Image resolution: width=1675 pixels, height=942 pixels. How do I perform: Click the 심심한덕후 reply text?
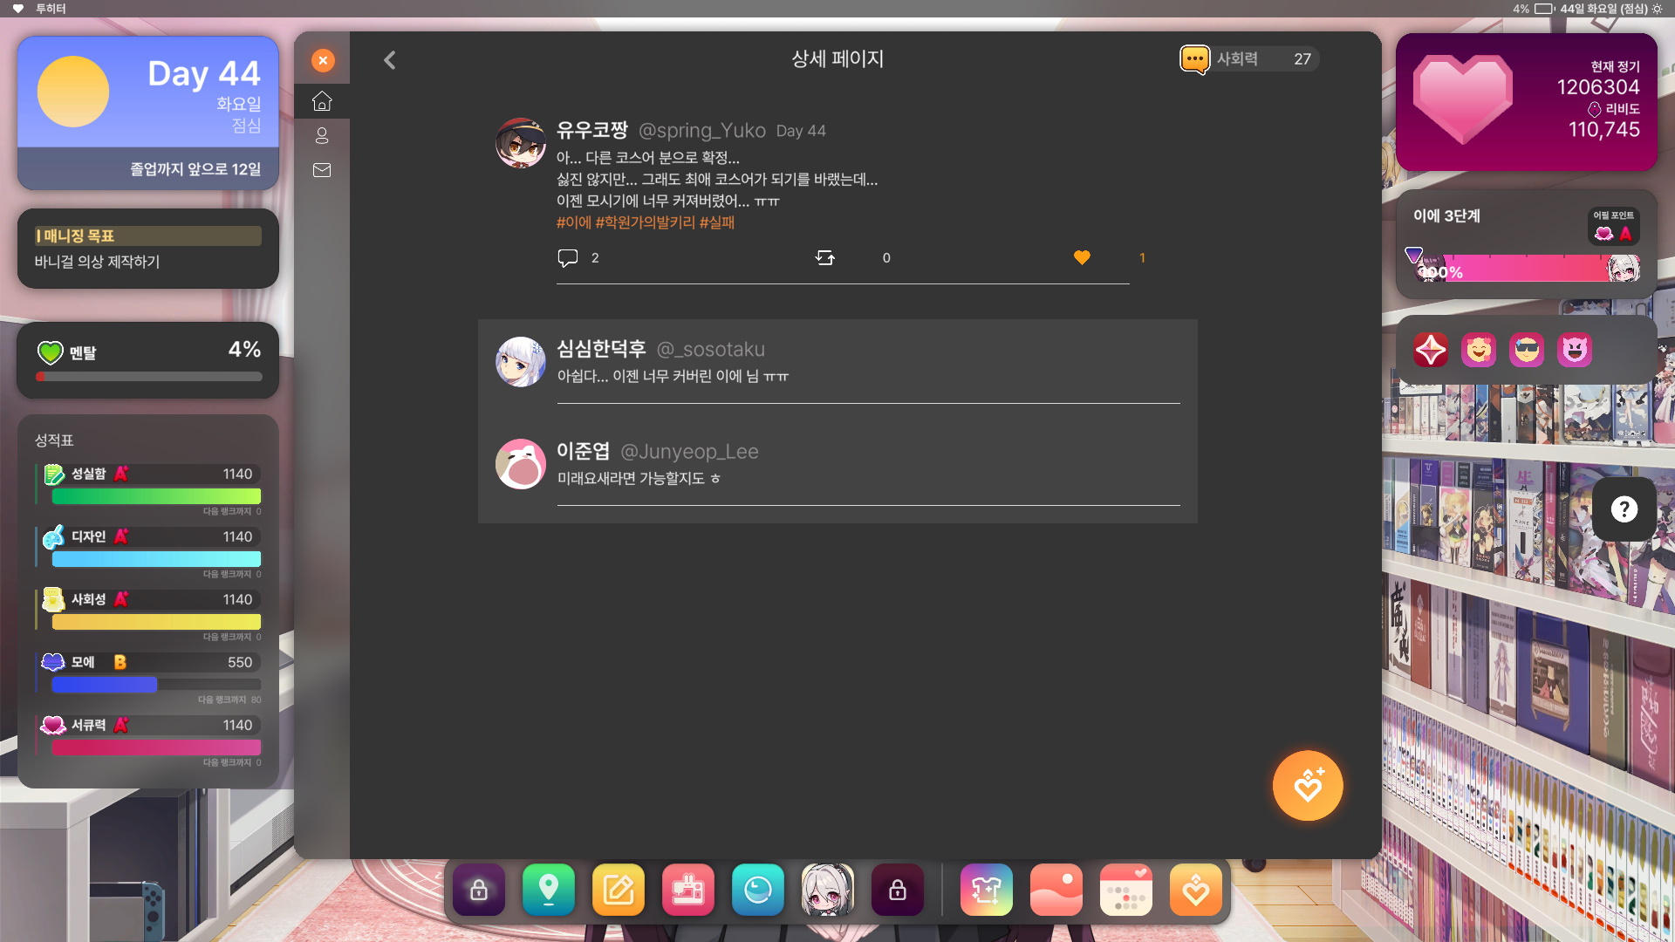pos(673,376)
